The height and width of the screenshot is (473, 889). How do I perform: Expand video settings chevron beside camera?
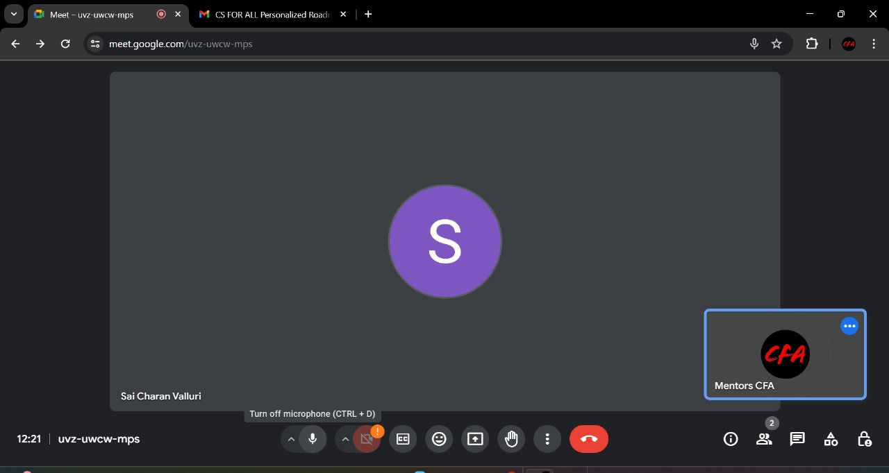(345, 439)
